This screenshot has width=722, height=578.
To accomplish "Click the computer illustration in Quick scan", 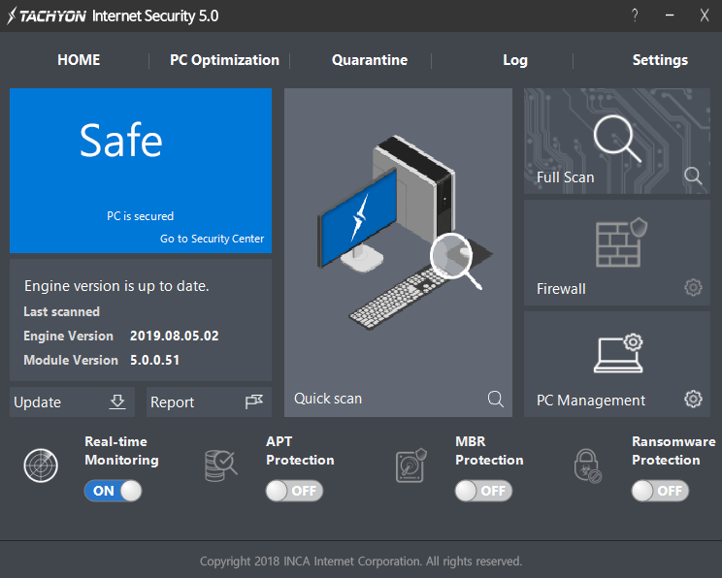I will [405, 232].
